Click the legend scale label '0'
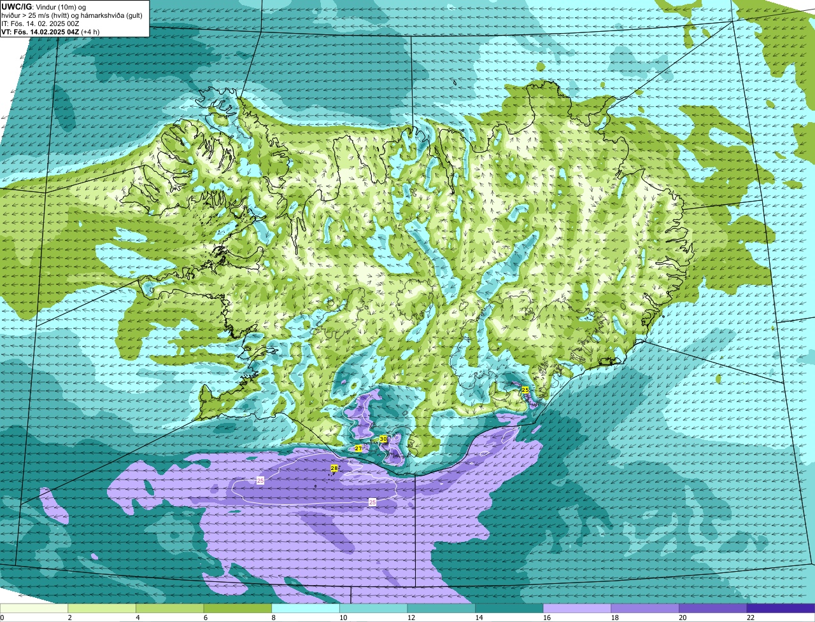This screenshot has height=622, width=815. tap(2, 618)
